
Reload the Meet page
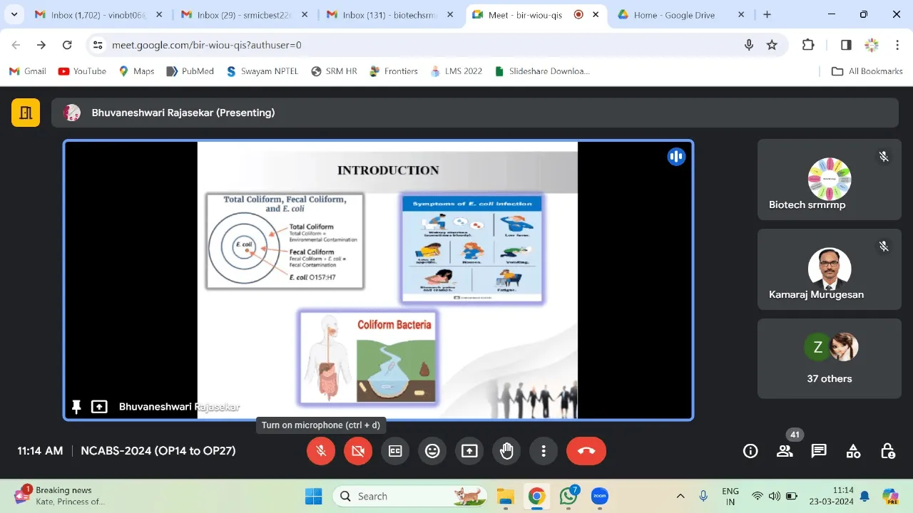67,45
